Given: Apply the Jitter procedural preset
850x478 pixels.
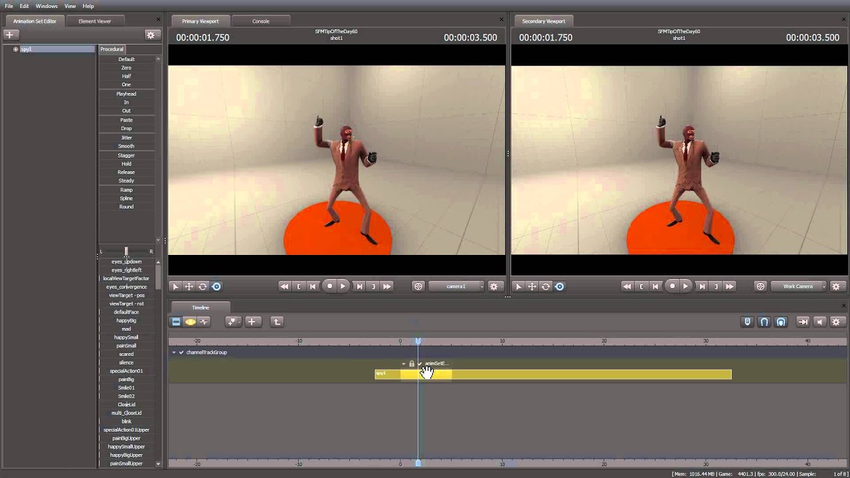Looking at the screenshot, I should pyautogui.click(x=126, y=137).
